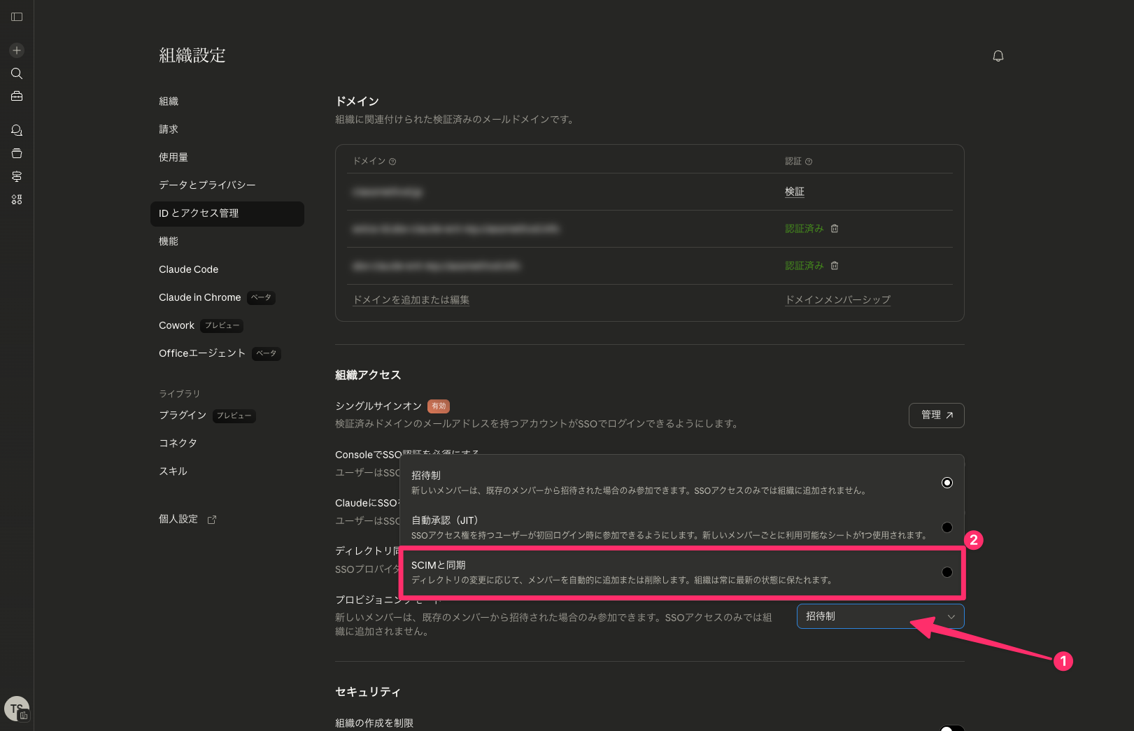Open the 請求 settings section
The width and height of the screenshot is (1134, 731).
pos(169,129)
